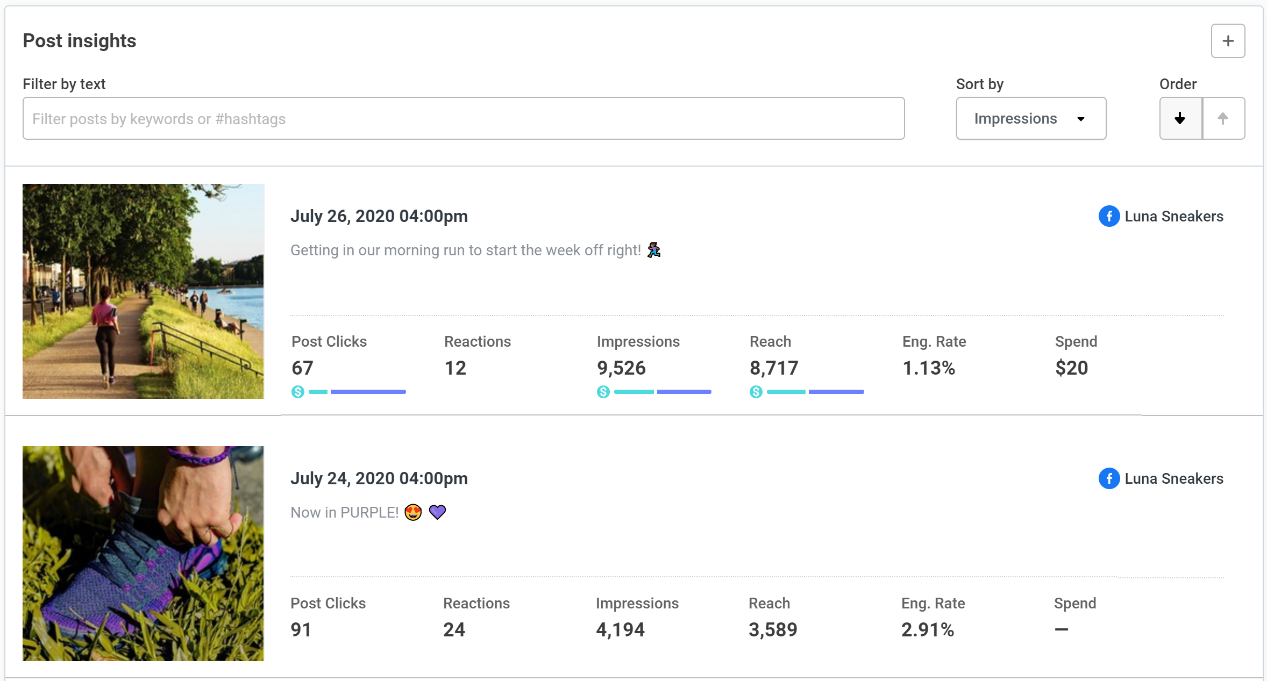Click the Spend dash on July 24 post
1267x681 pixels.
coord(1062,629)
